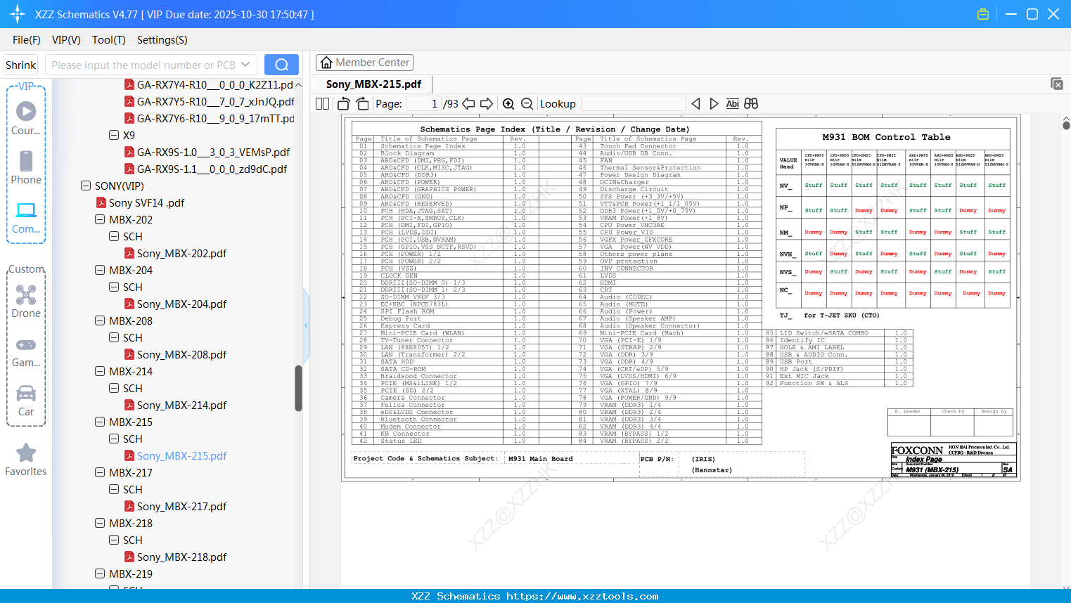This screenshot has width=1071, height=603.
Task: Collapse the MBX-204 folder
Action: coord(100,270)
